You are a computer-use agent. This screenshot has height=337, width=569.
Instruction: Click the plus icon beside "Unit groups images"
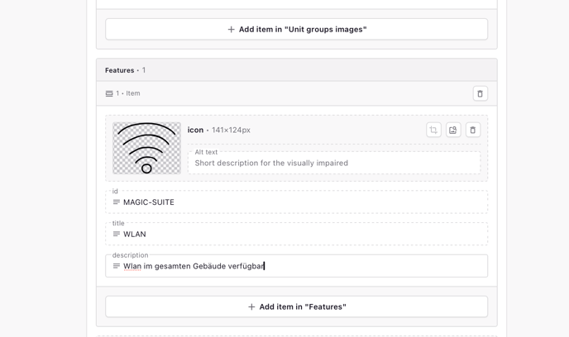[232, 30]
